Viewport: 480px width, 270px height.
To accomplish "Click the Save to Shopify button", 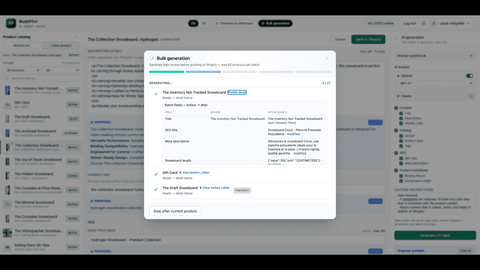I will (x=368, y=39).
